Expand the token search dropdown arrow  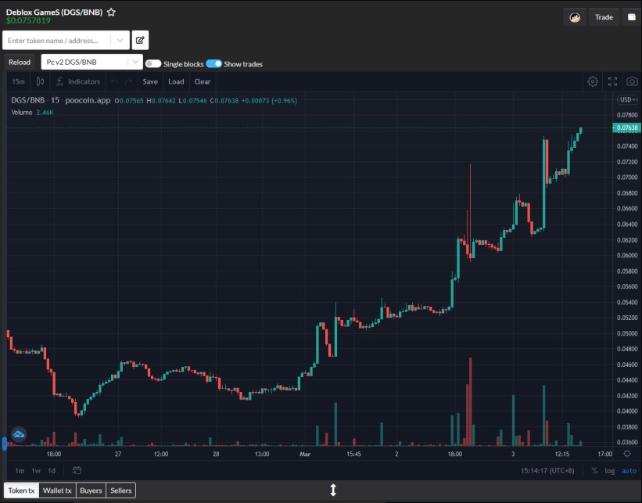120,41
